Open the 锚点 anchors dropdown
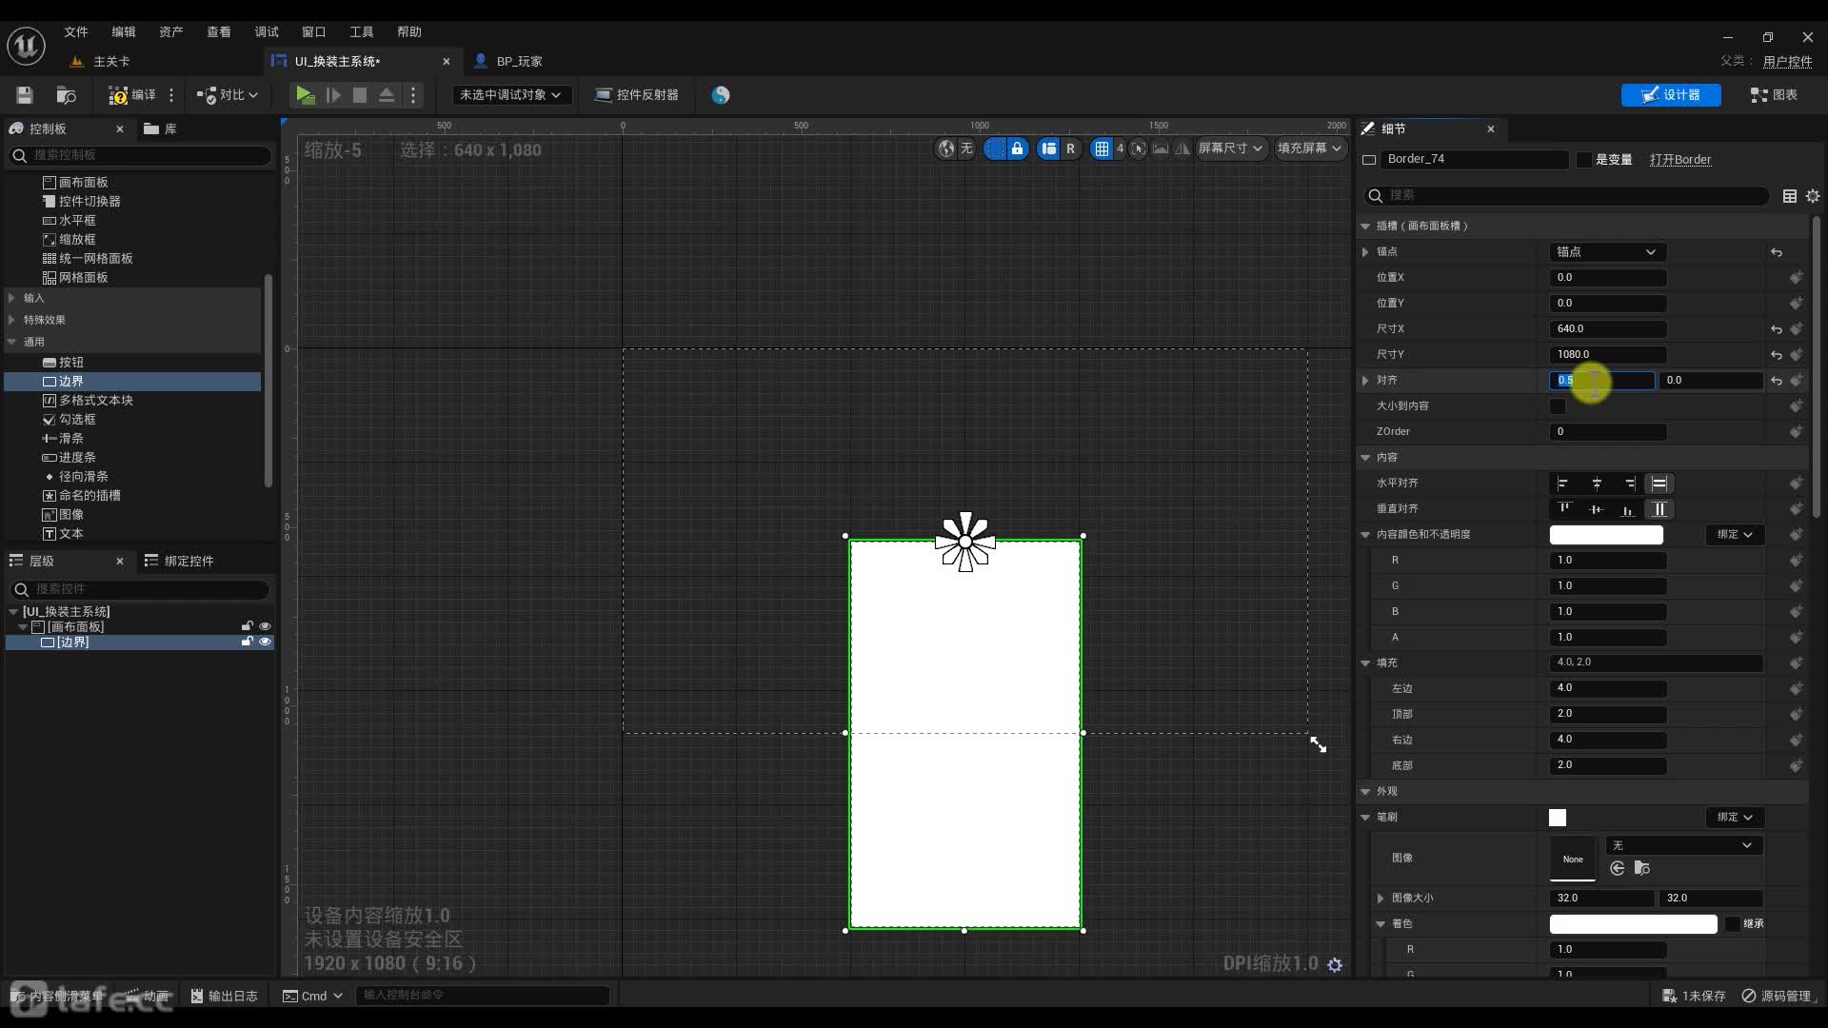 (1608, 252)
